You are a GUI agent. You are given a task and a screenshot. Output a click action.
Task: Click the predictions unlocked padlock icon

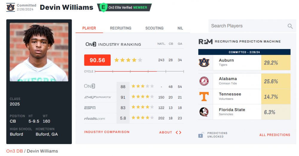pos(201,135)
